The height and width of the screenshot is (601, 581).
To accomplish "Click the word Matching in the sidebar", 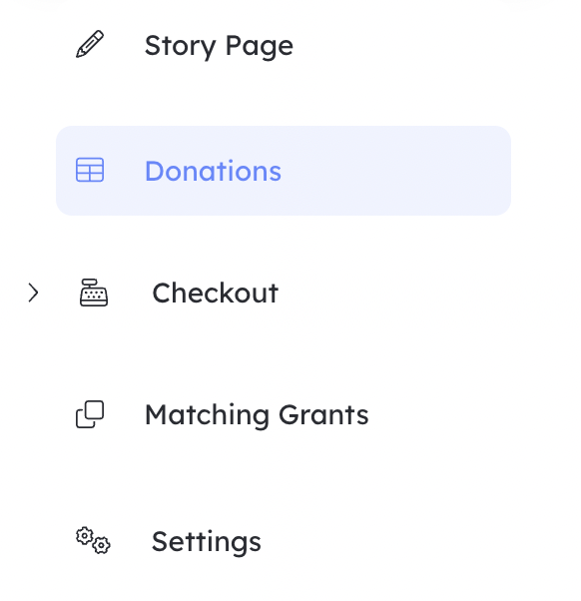I will click(x=207, y=416).
